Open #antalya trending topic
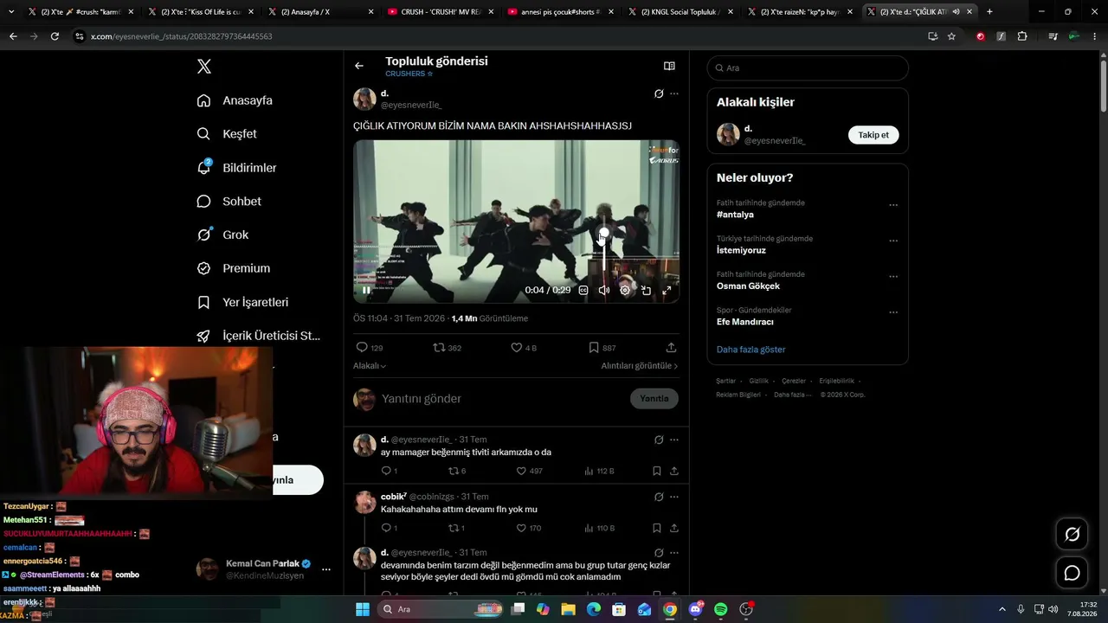The height and width of the screenshot is (623, 1108). click(x=735, y=215)
